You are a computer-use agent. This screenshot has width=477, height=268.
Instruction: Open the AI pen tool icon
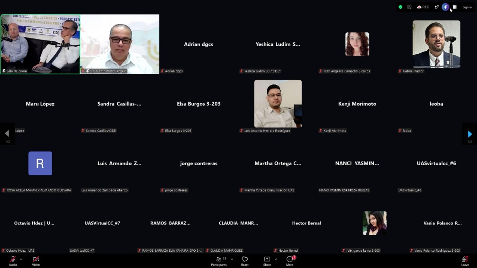click(x=436, y=7)
